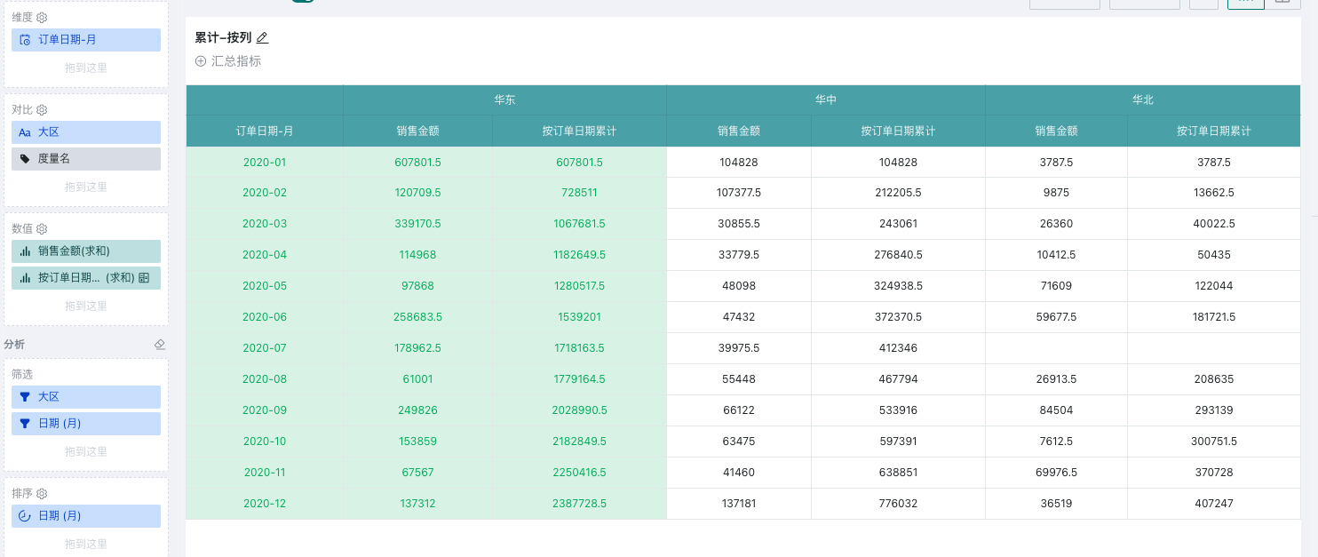The height and width of the screenshot is (557, 1318).
Task: Select the 2020-07 row label
Action: [x=265, y=348]
